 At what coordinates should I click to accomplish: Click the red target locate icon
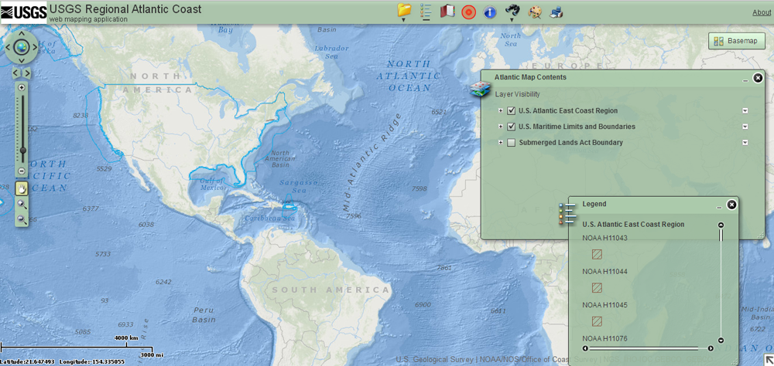coord(468,12)
